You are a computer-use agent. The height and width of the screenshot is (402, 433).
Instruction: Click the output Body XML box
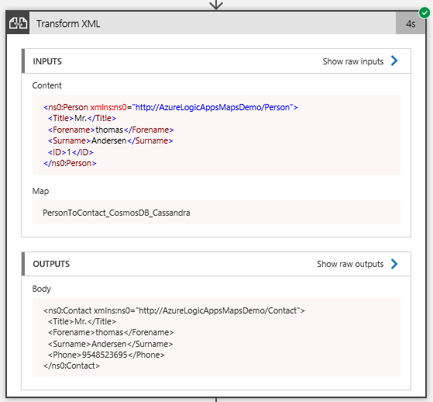coord(216,338)
